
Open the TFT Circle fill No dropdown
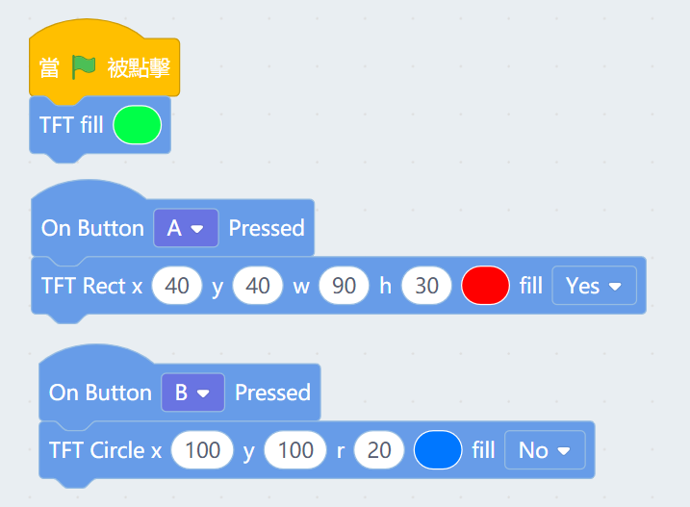[544, 450]
